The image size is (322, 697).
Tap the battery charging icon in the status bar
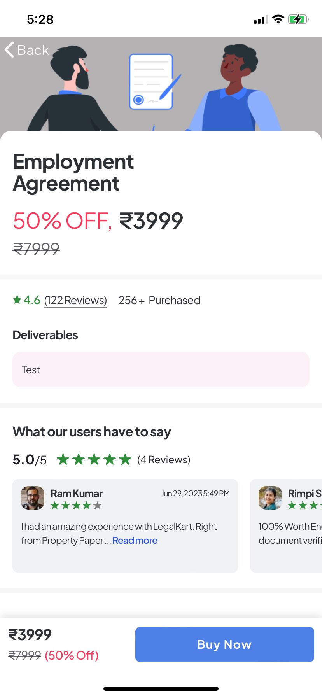(298, 19)
